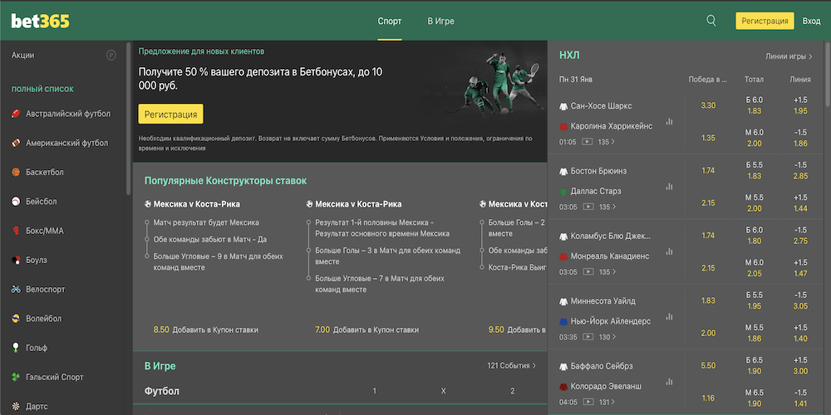The image size is (831, 415).
Task: Add the 8.50 bet builder to coupon
Action: pos(204,330)
